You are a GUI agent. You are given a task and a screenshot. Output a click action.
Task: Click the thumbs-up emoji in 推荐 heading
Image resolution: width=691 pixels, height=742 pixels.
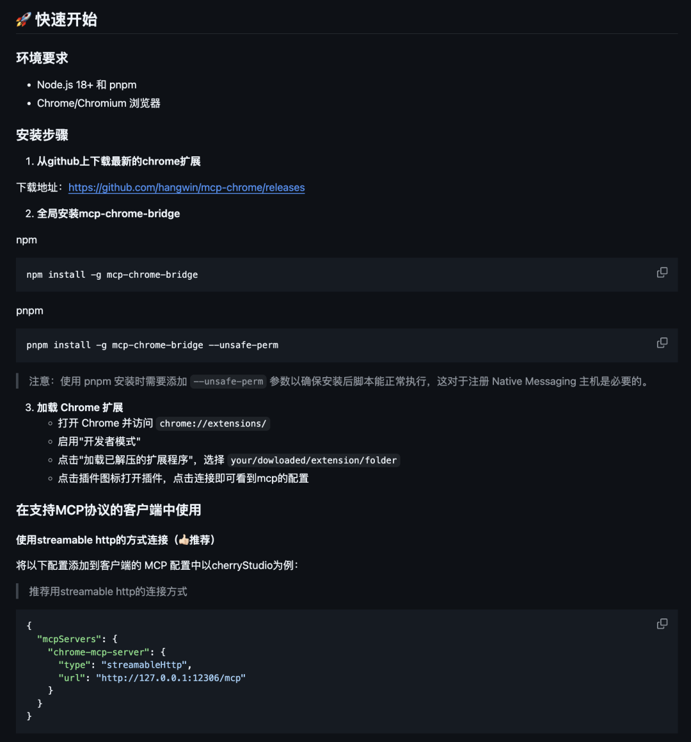(186, 540)
